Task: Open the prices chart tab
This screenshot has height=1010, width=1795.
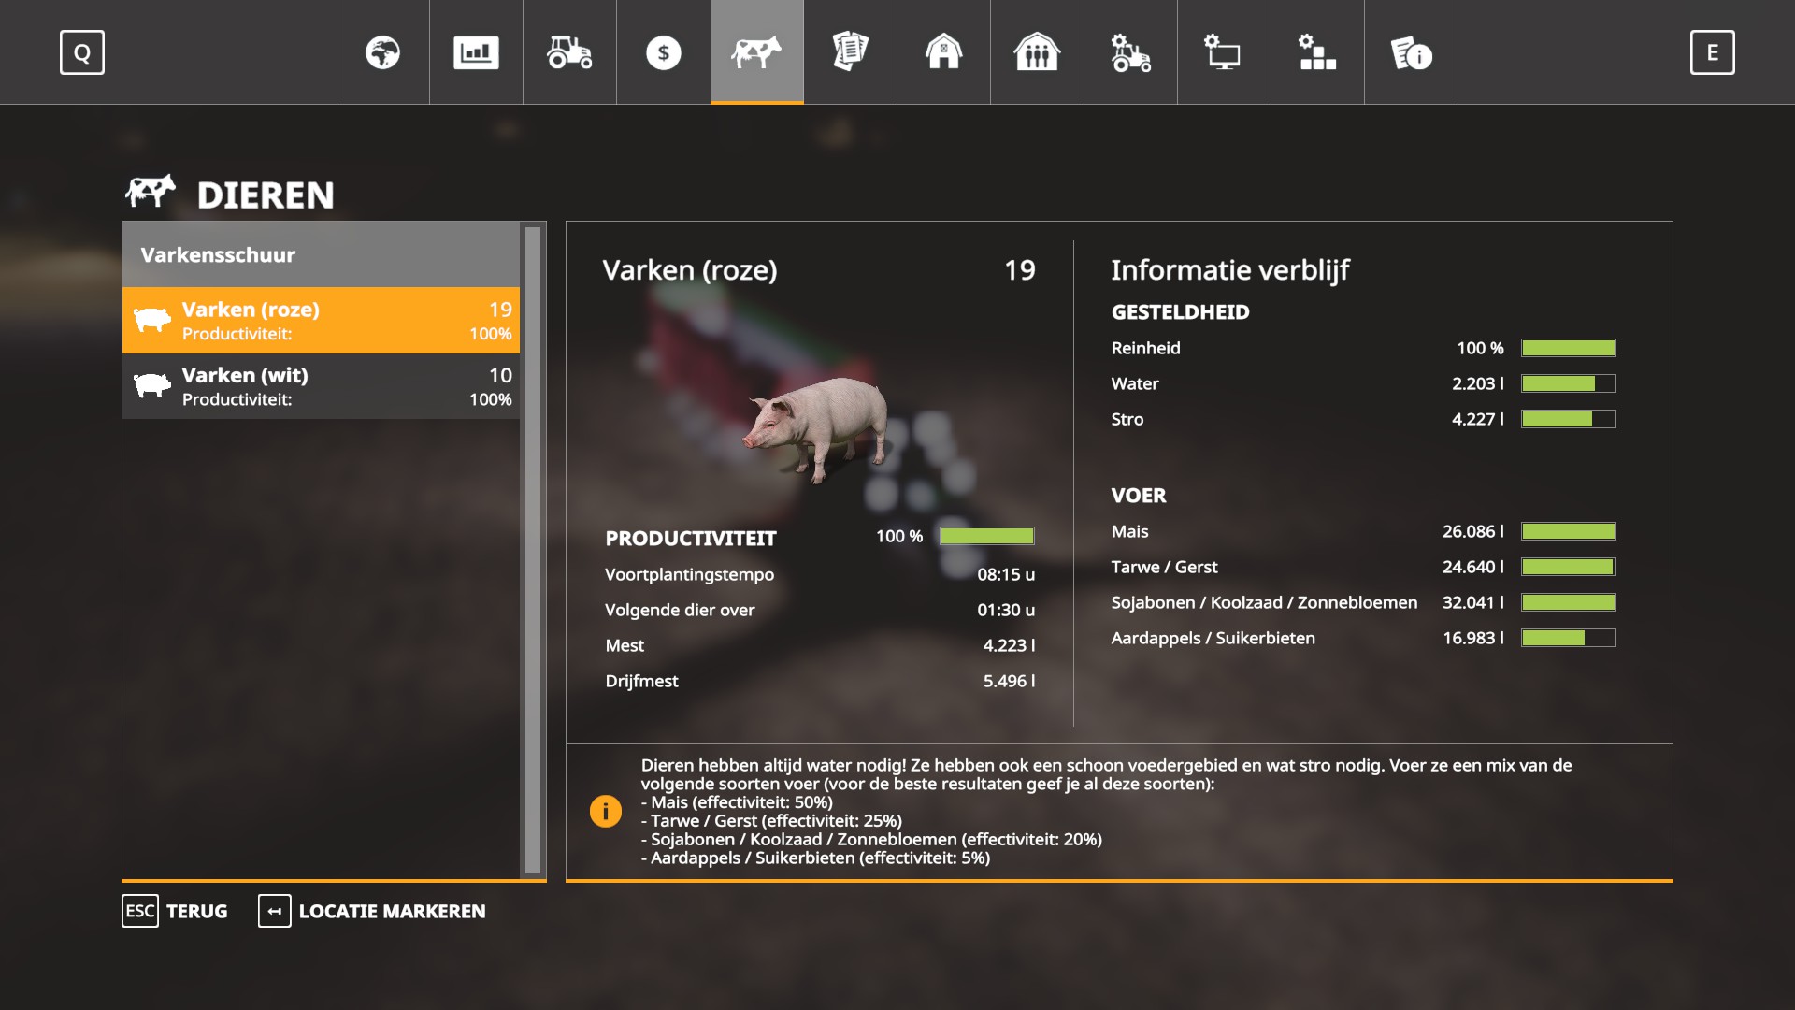Action: [476, 52]
